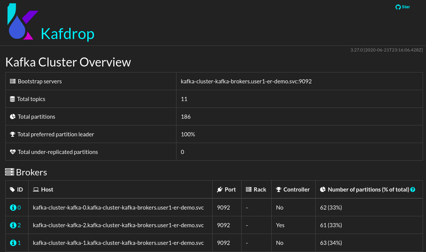This screenshot has height=252, width=426.
Task: Click the Number of partitions column header
Action: tap(368, 190)
